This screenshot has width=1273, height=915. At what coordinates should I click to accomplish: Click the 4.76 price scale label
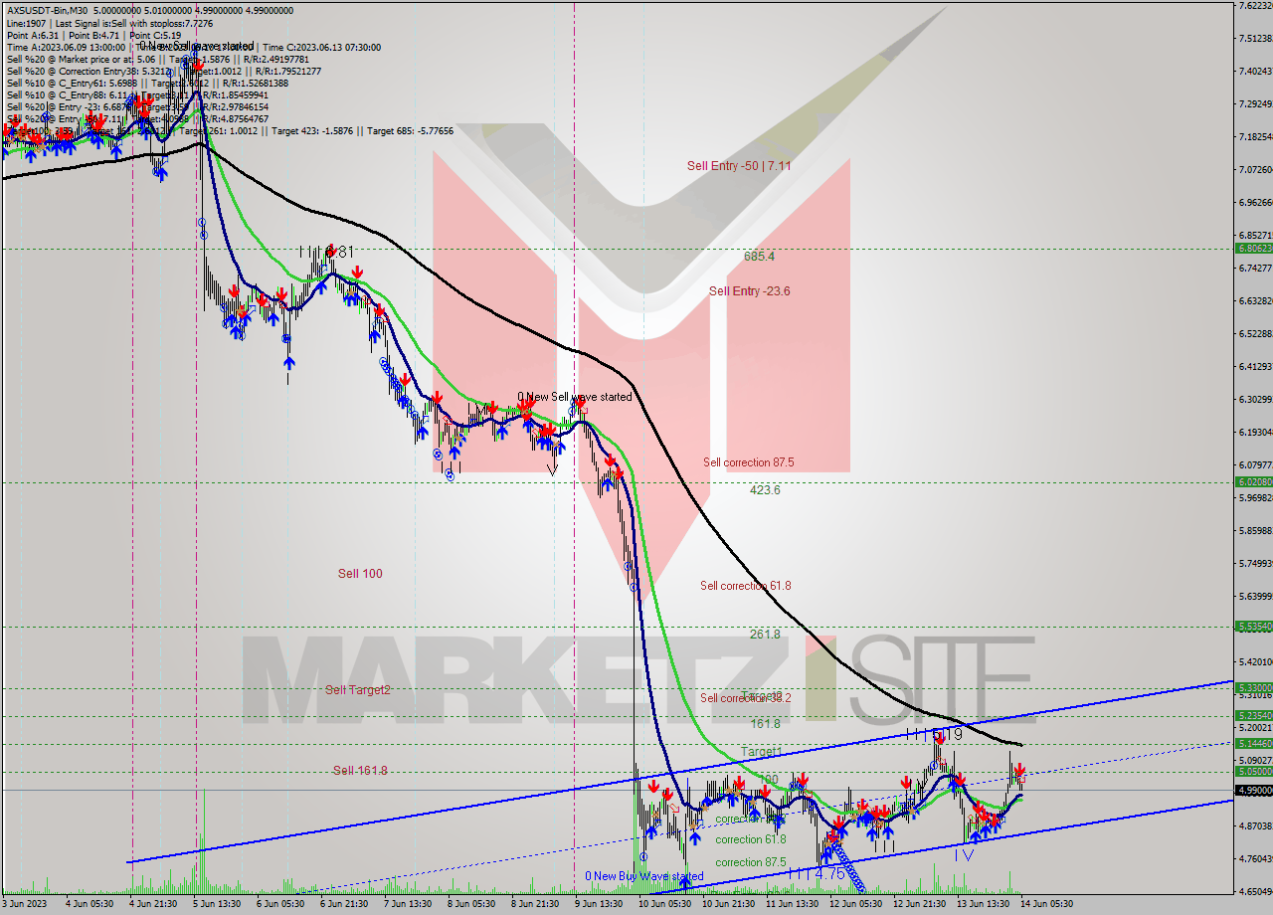pyautogui.click(x=1254, y=858)
